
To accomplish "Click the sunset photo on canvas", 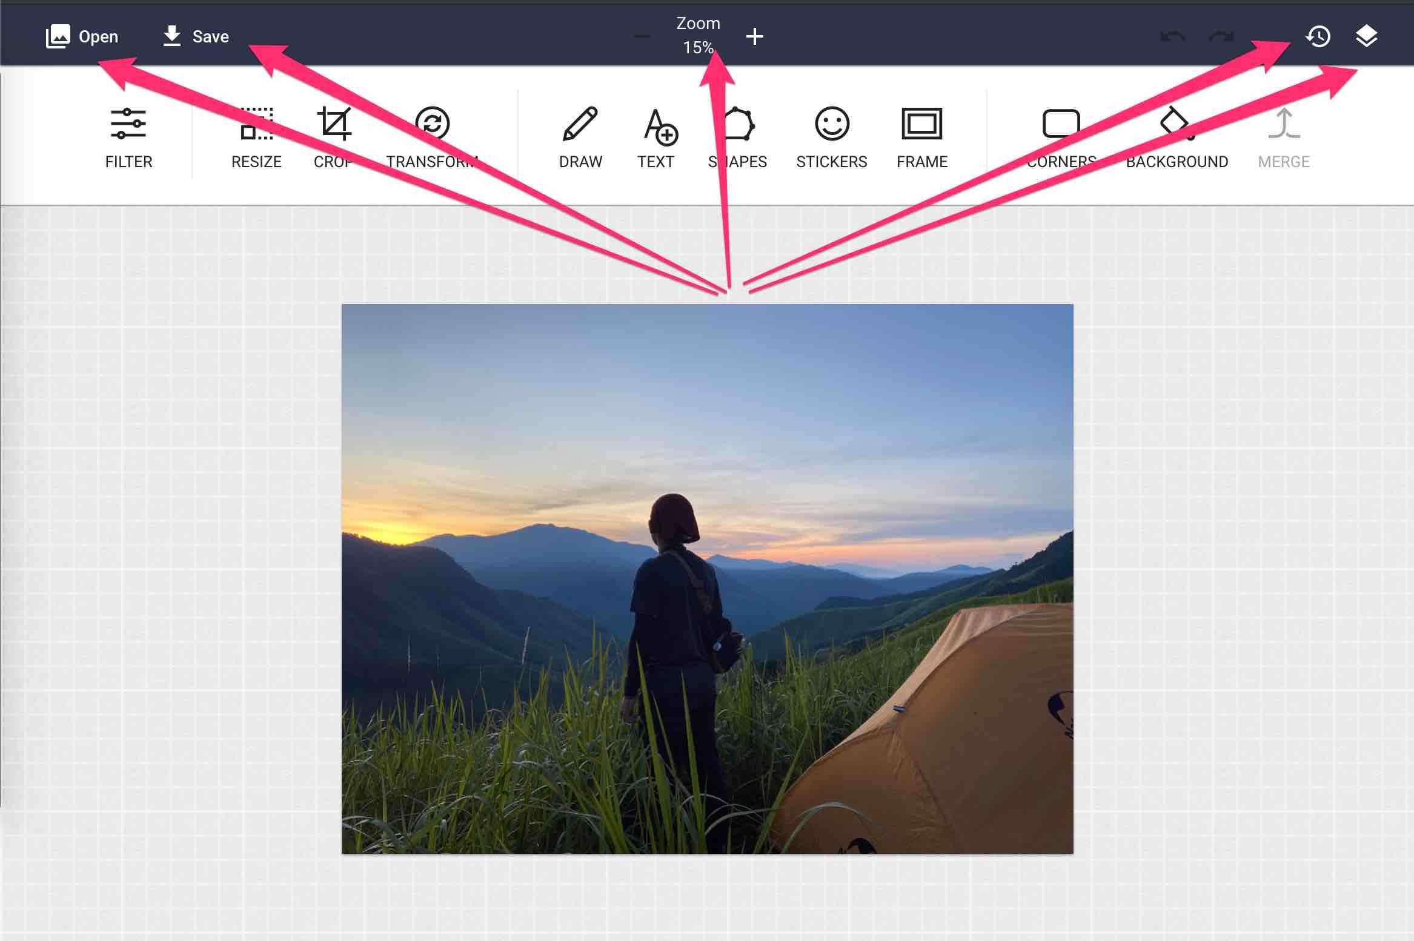I will (x=708, y=579).
